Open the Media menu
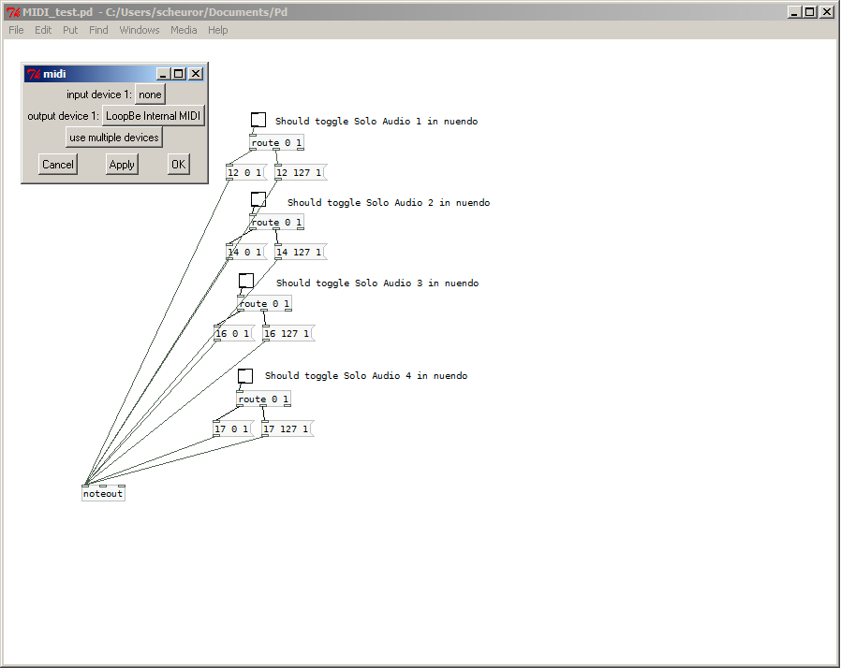 pos(184,30)
